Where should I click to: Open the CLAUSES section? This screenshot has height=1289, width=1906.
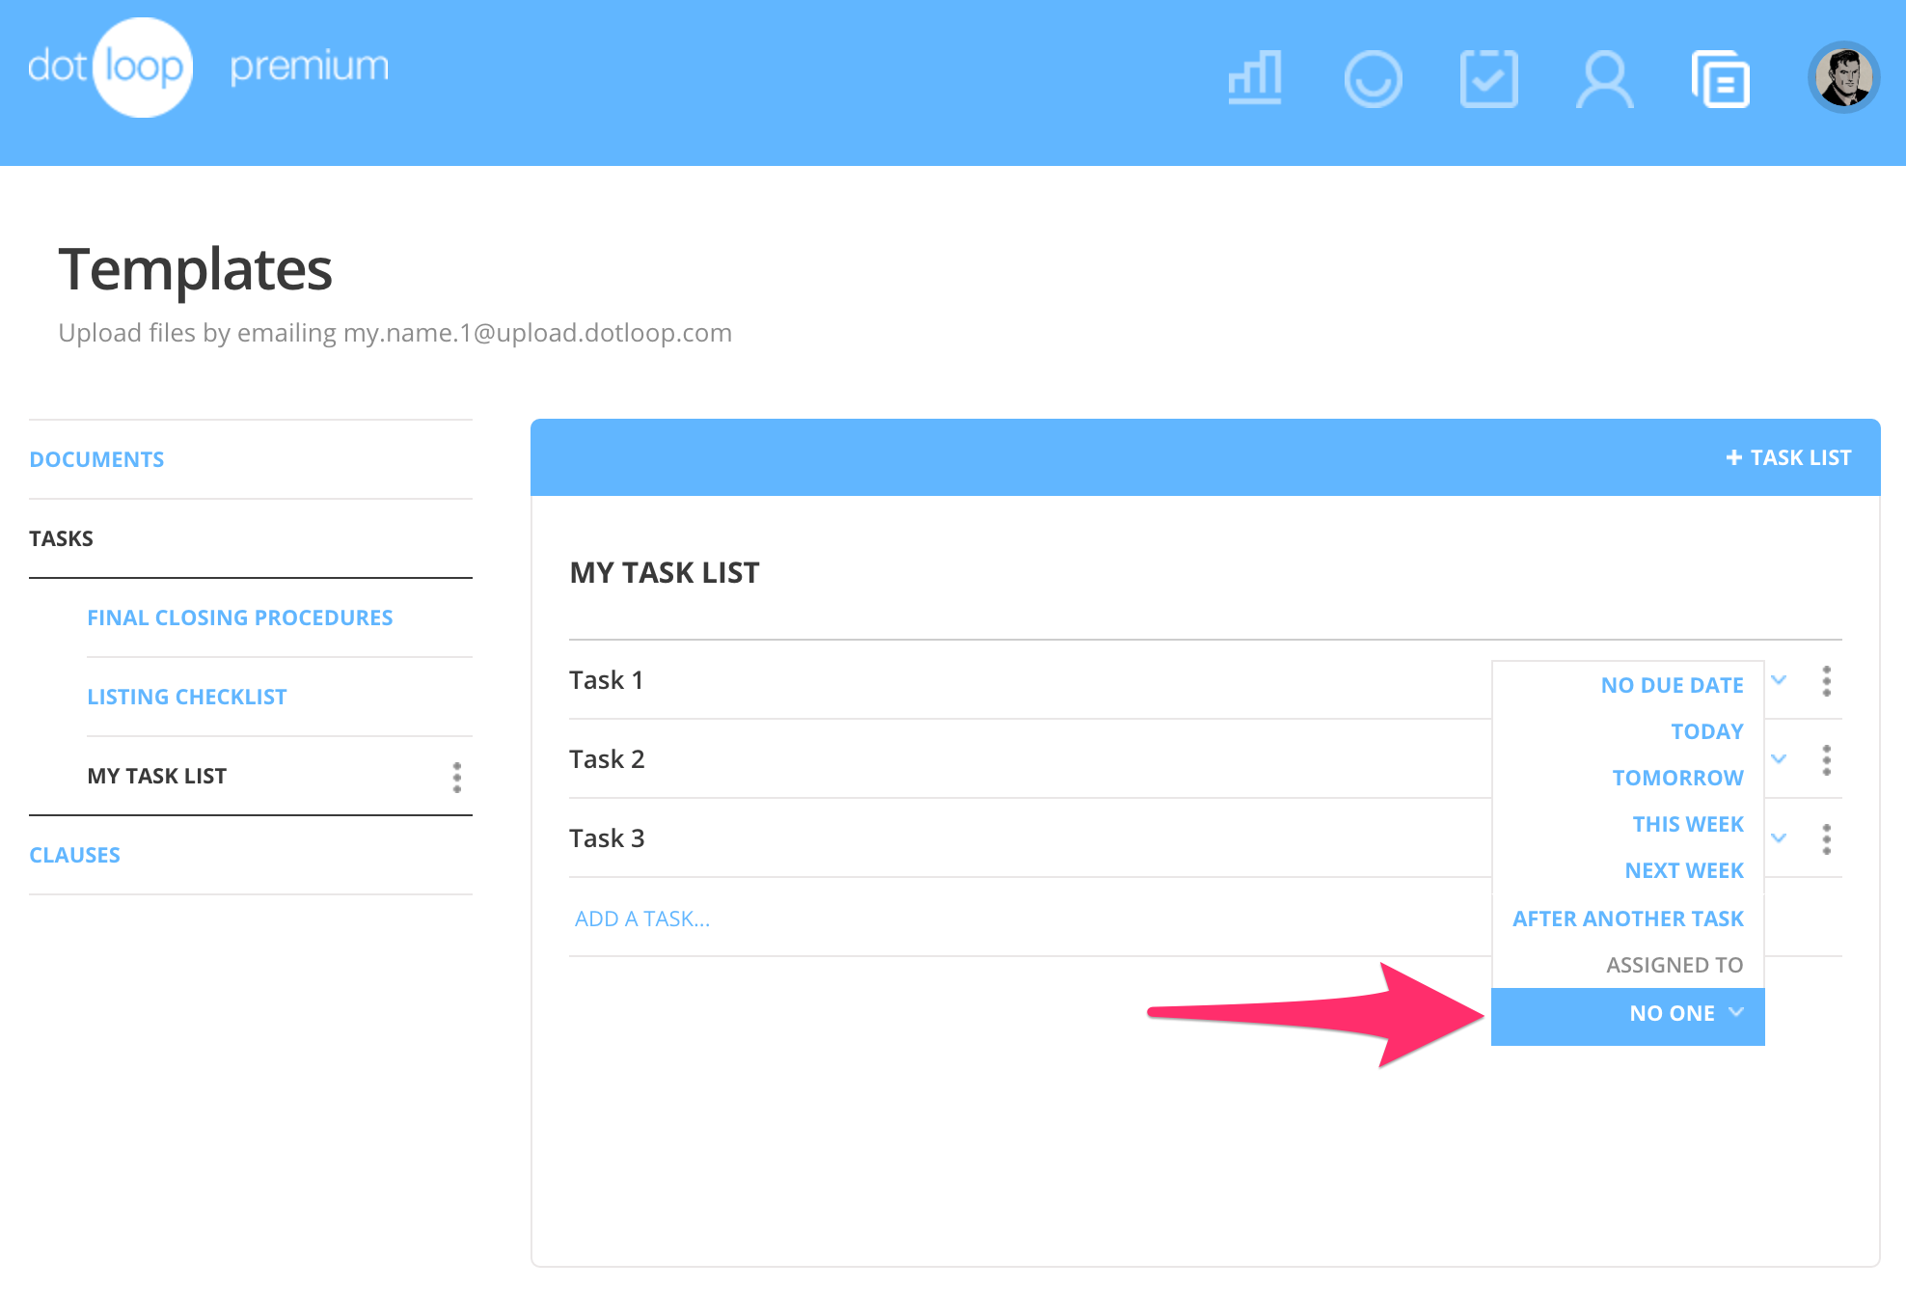coord(74,854)
